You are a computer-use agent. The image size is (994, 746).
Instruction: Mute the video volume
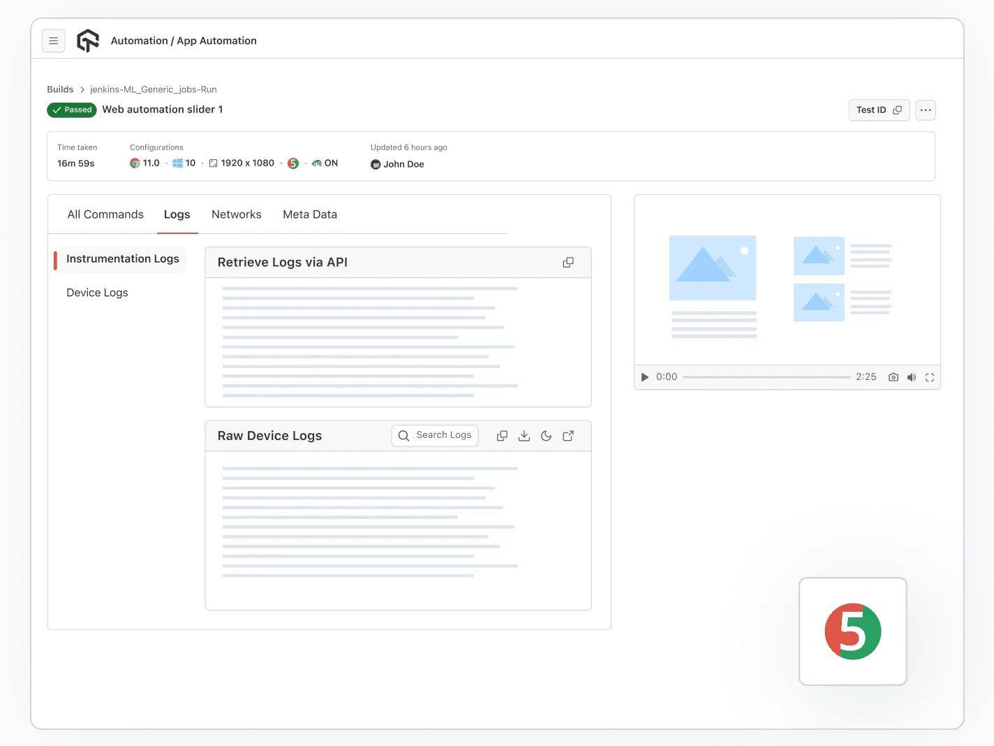tap(912, 377)
